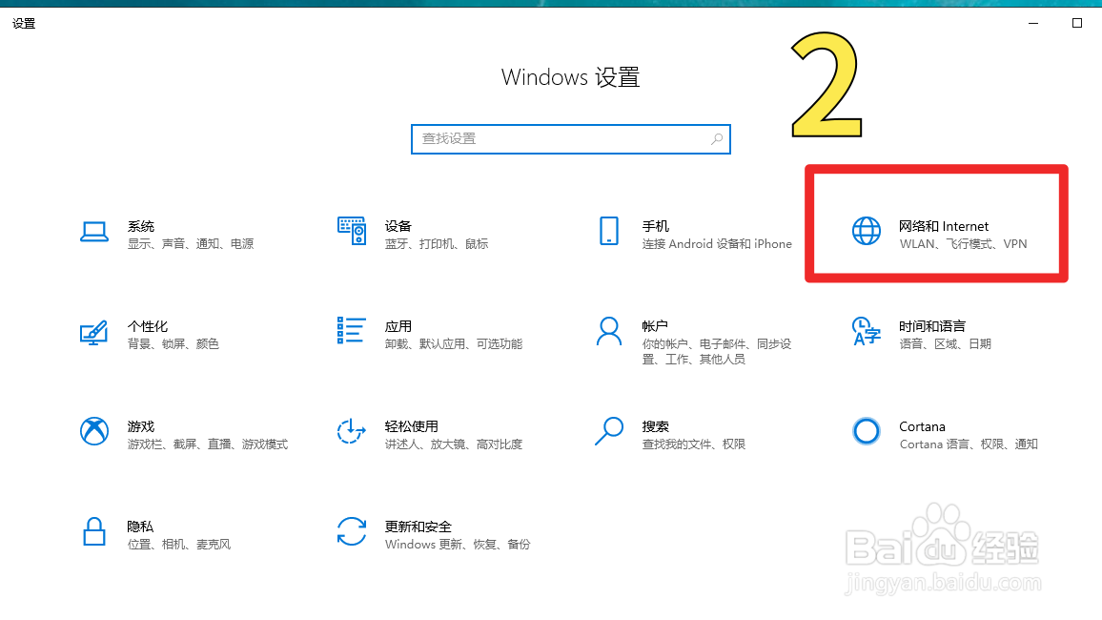Screen dimensions: 1102x620
Task: Click the text Windows 更新、恢复、备份
Action: [458, 544]
